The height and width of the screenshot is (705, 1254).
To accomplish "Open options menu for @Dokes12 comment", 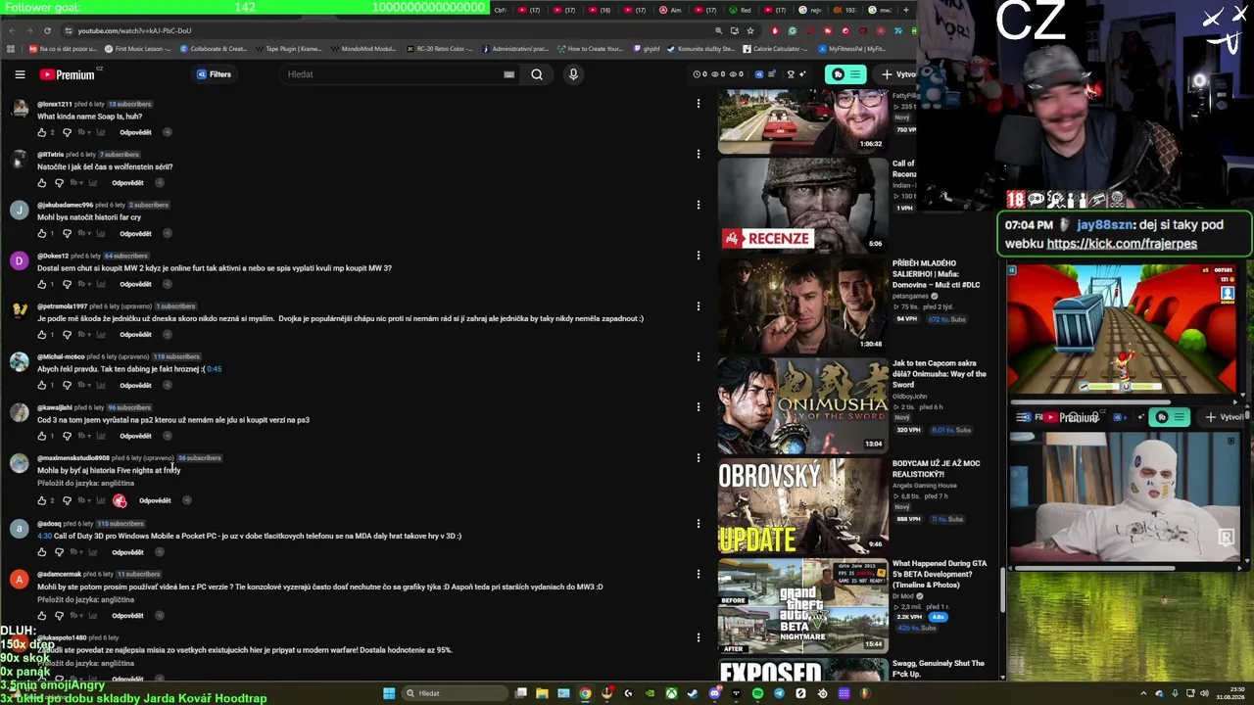I will click(699, 256).
